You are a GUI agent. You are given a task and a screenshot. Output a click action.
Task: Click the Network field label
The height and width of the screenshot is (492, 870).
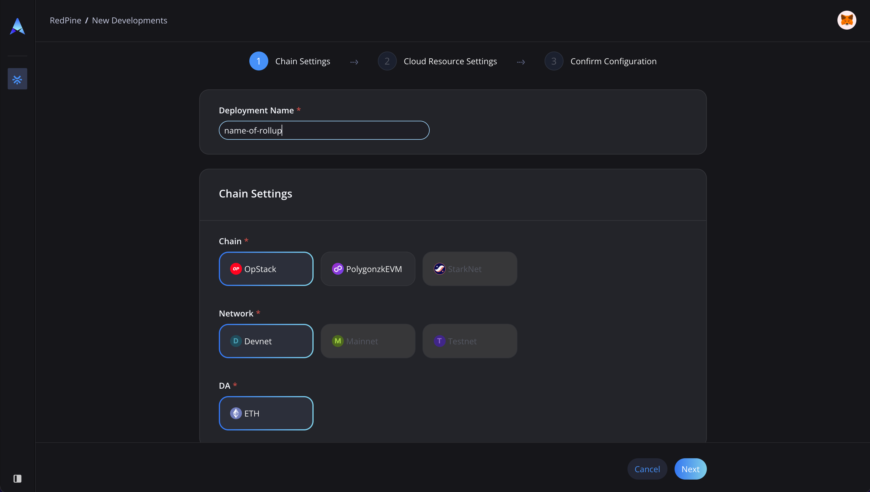236,313
